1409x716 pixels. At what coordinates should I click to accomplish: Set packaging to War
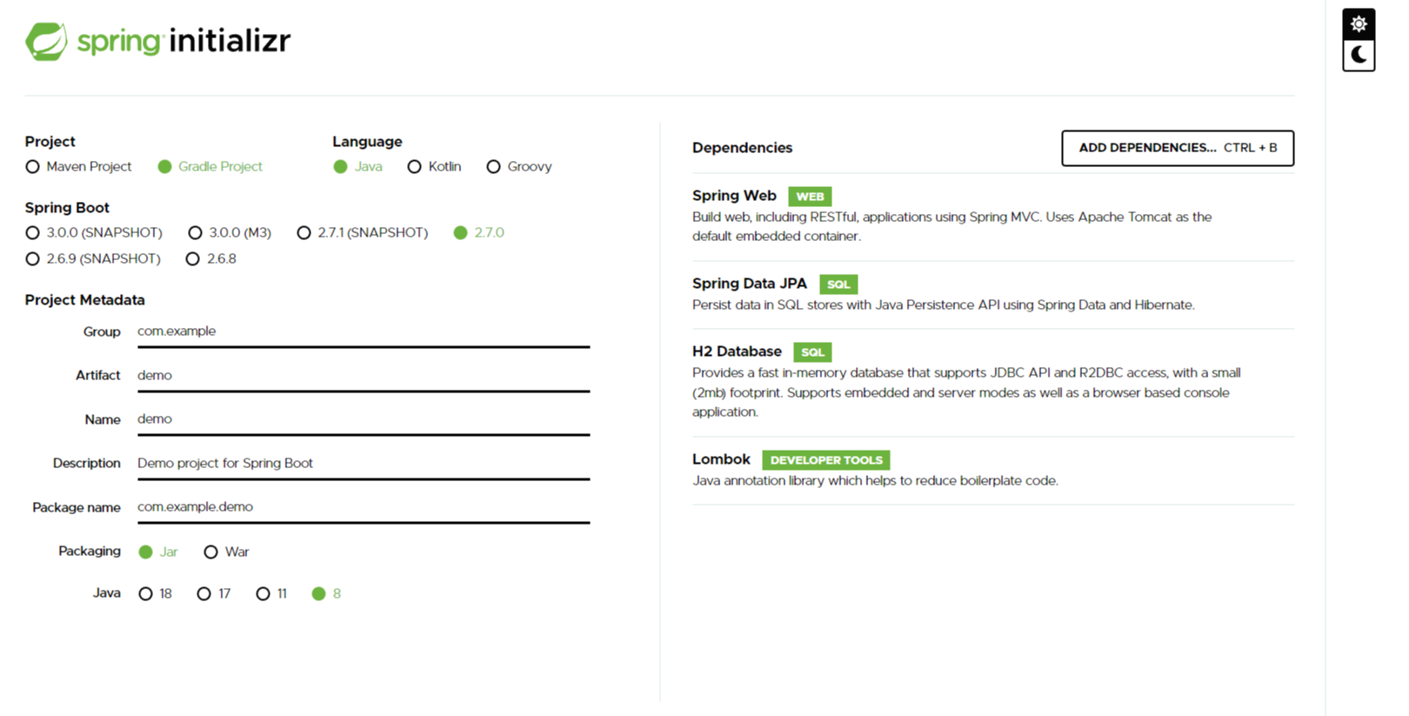coord(226,552)
